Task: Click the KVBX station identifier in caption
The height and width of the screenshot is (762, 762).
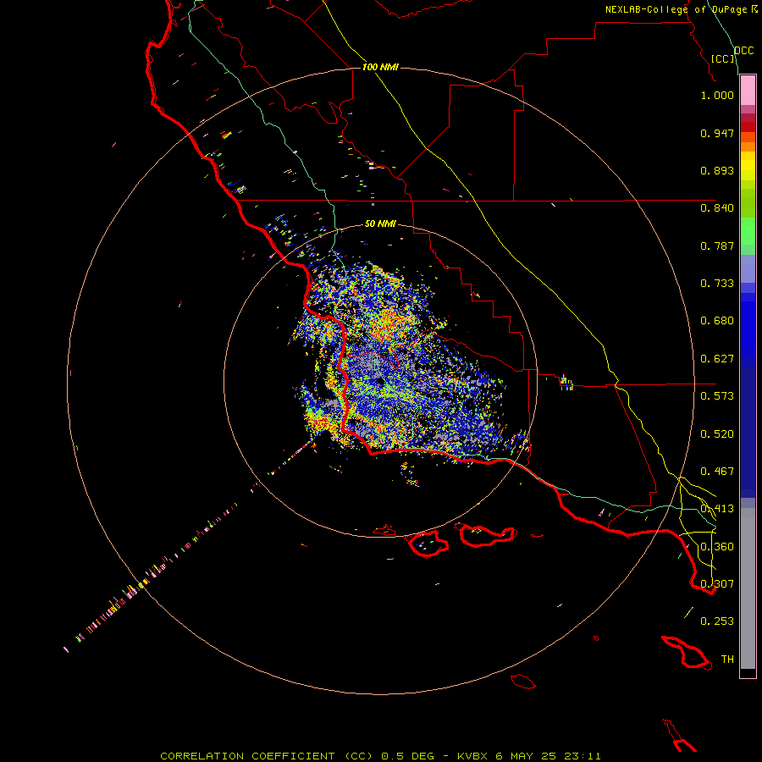Action: (x=472, y=756)
